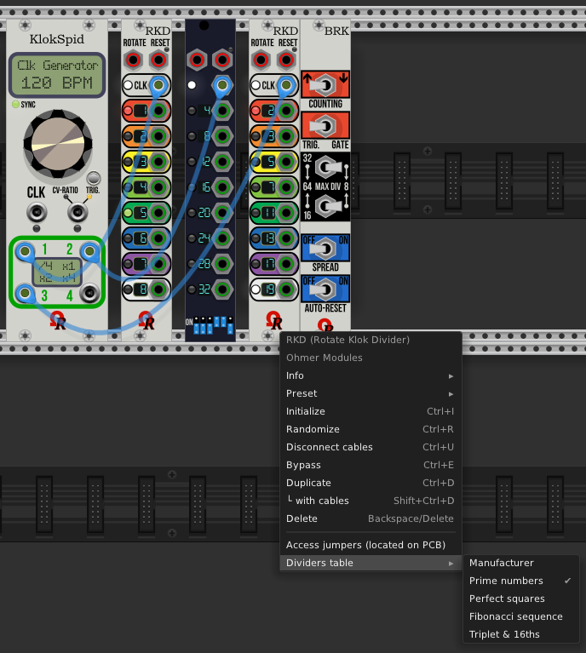Click KlokSpid output jack 3
The height and width of the screenshot is (653, 586).
(25, 293)
